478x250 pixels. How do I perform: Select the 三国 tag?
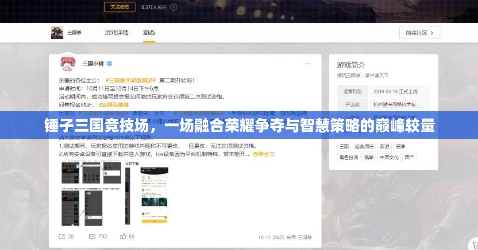coord(344,147)
